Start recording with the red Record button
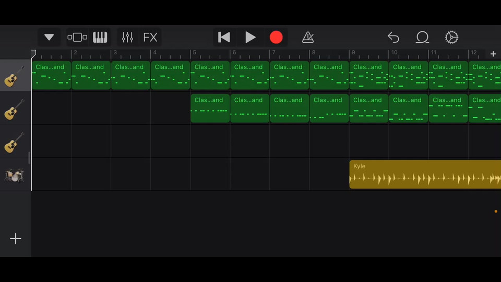 (x=276, y=38)
